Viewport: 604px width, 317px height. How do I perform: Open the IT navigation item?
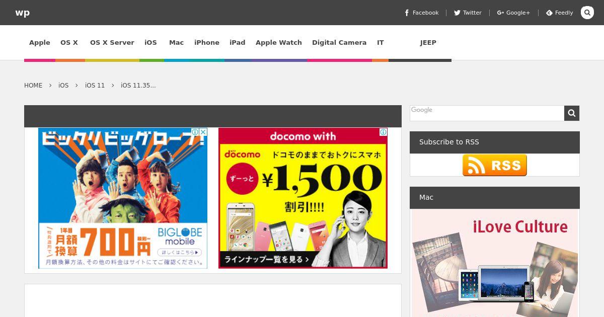pyautogui.click(x=381, y=43)
